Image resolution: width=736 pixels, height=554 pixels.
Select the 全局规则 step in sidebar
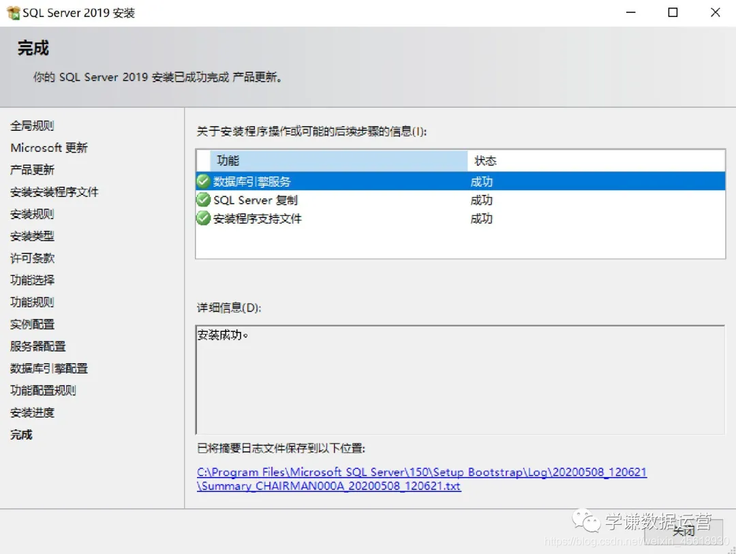[32, 126]
